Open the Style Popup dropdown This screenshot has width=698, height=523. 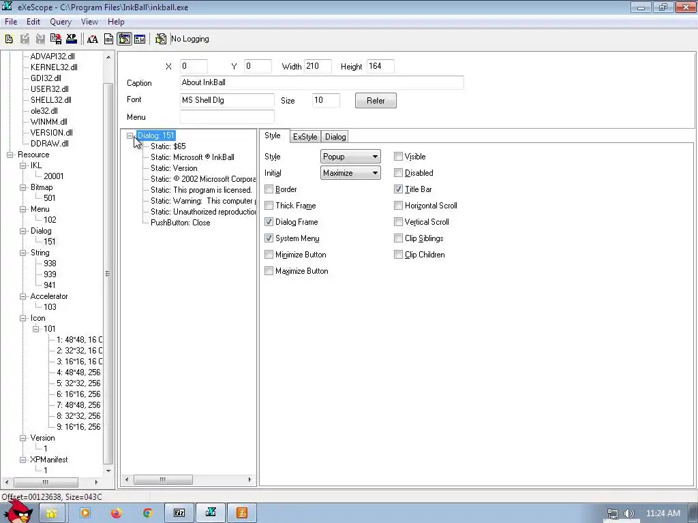(350, 157)
